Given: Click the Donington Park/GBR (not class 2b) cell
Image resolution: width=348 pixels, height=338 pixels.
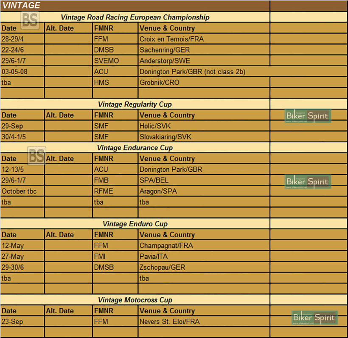Looking at the screenshot, I should [x=192, y=72].
